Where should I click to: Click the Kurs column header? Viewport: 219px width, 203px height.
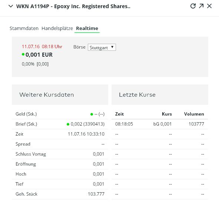(x=167, y=114)
